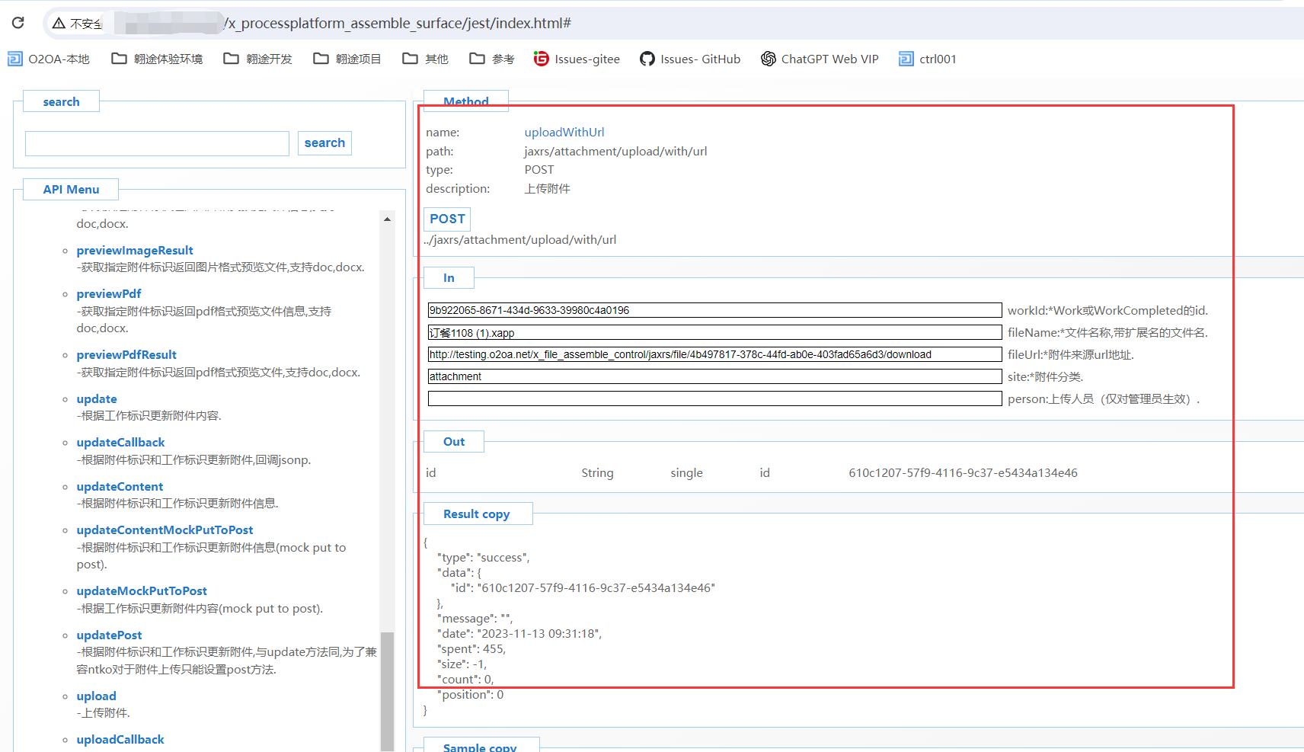Click the search button
Viewport: 1304px width, 752px height.
(x=324, y=143)
